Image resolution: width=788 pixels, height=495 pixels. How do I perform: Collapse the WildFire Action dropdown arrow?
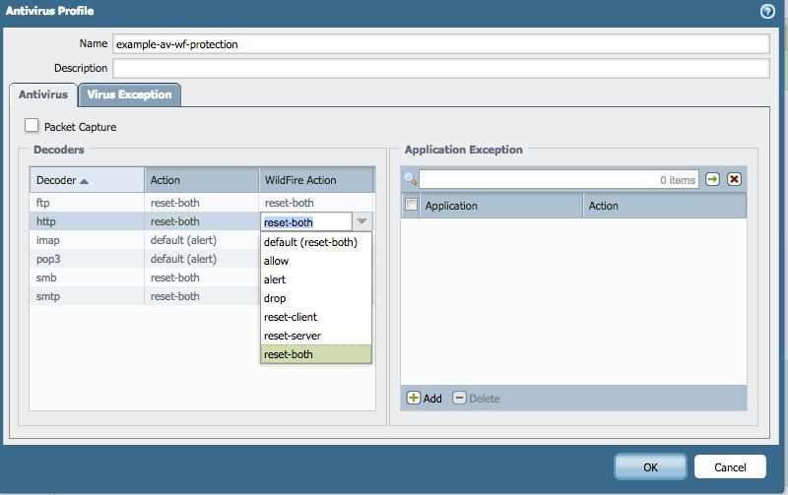(x=361, y=222)
